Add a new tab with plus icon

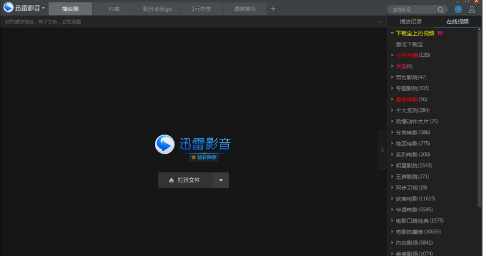click(x=273, y=8)
